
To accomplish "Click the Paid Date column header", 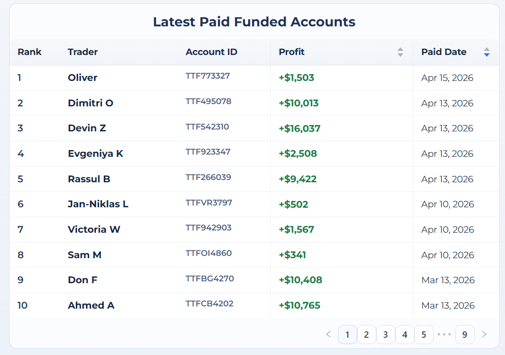I will tap(444, 52).
